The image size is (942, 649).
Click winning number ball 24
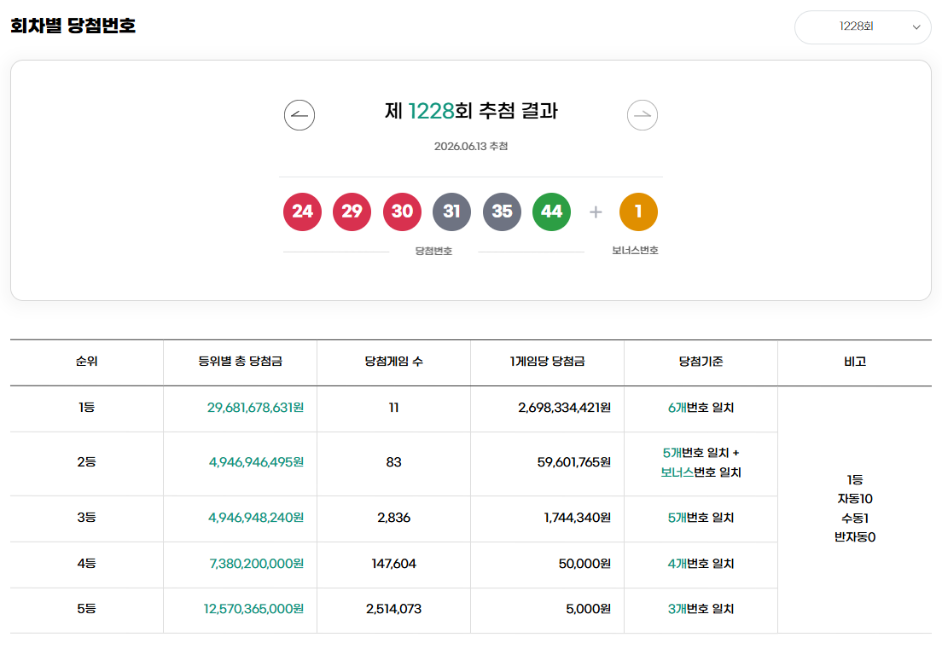coord(302,212)
